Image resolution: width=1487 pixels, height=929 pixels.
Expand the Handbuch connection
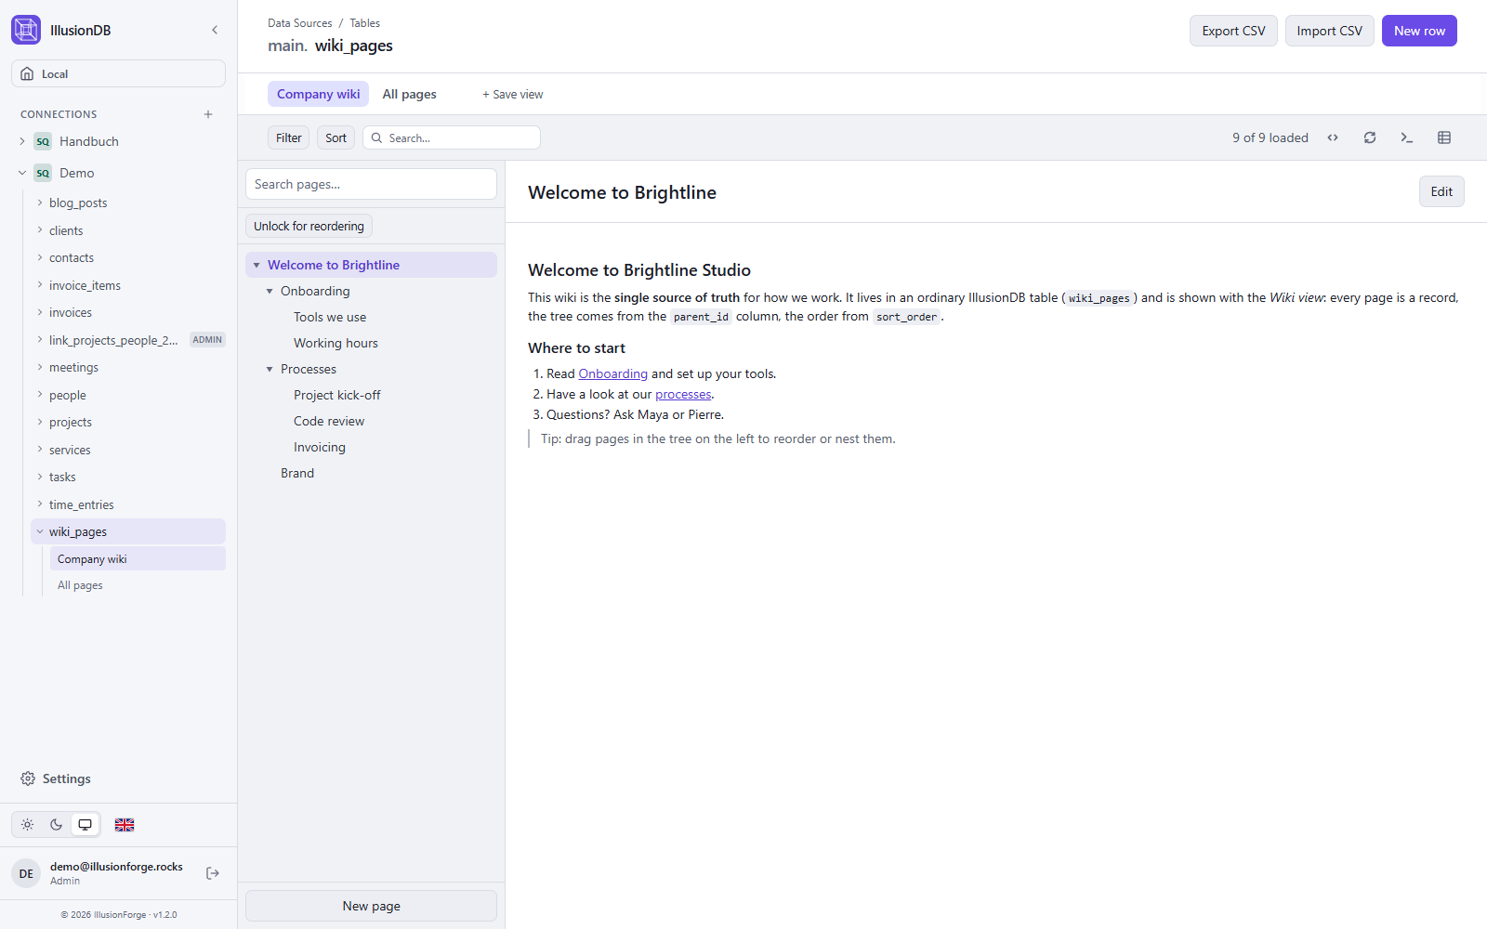(22, 141)
